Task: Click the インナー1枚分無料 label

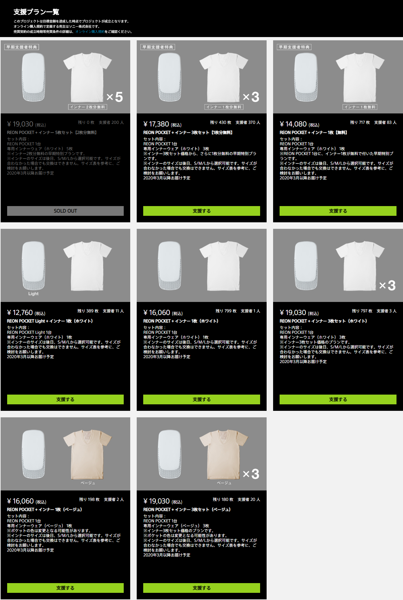Action: [224, 107]
